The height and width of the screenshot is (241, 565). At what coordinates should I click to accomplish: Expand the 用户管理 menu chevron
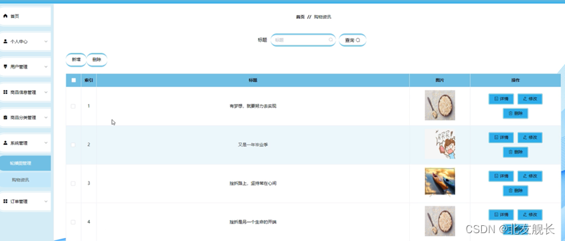point(46,67)
